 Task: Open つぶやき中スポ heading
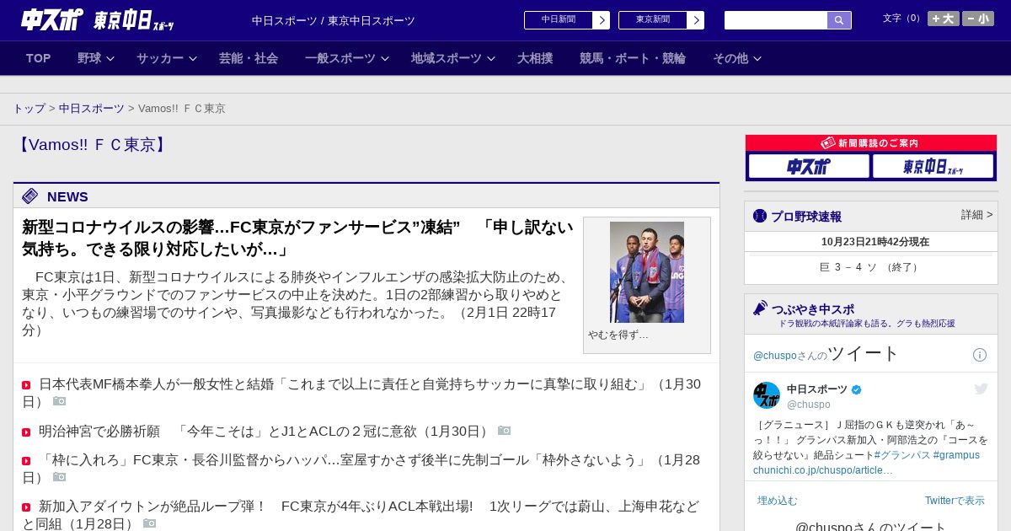tap(813, 309)
